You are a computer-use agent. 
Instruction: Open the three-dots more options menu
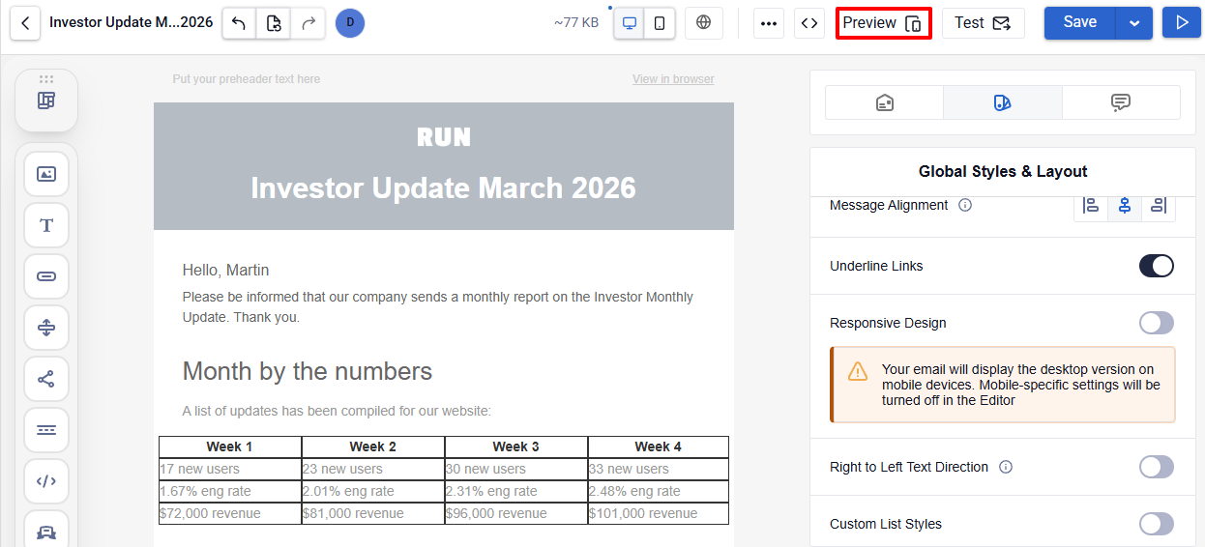[769, 23]
